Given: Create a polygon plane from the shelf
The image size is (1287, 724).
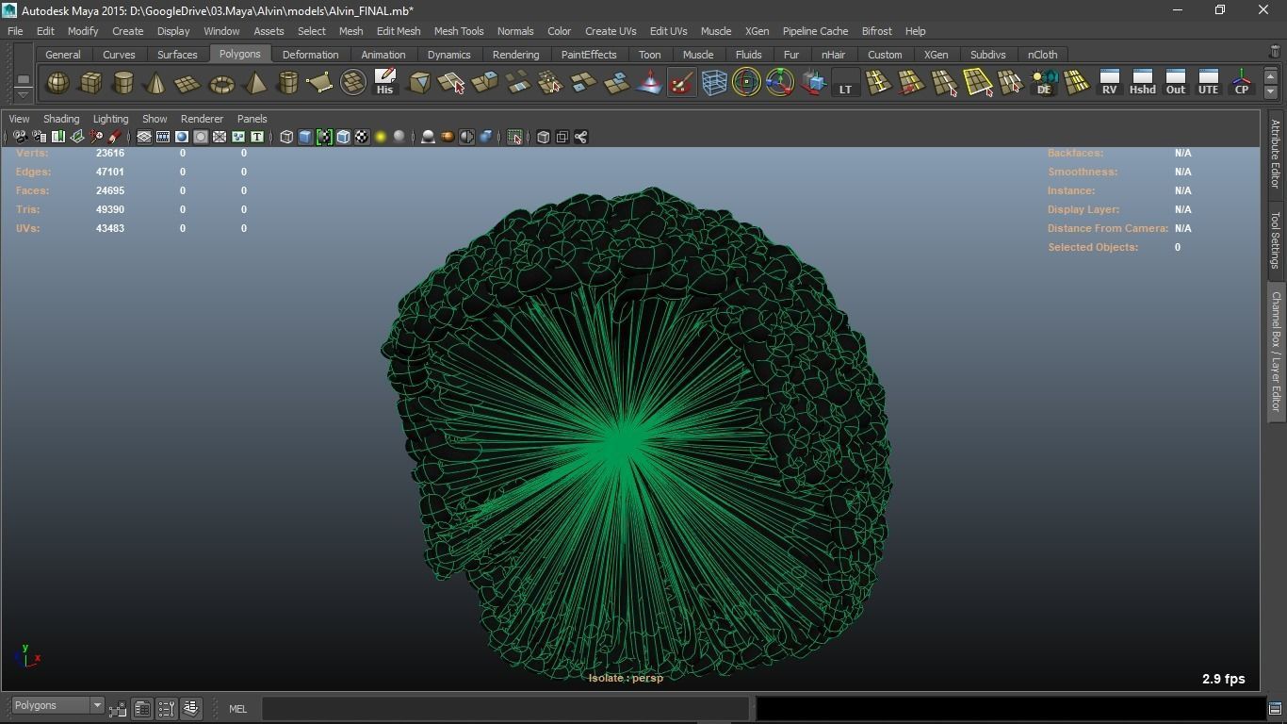Looking at the screenshot, I should [188, 83].
